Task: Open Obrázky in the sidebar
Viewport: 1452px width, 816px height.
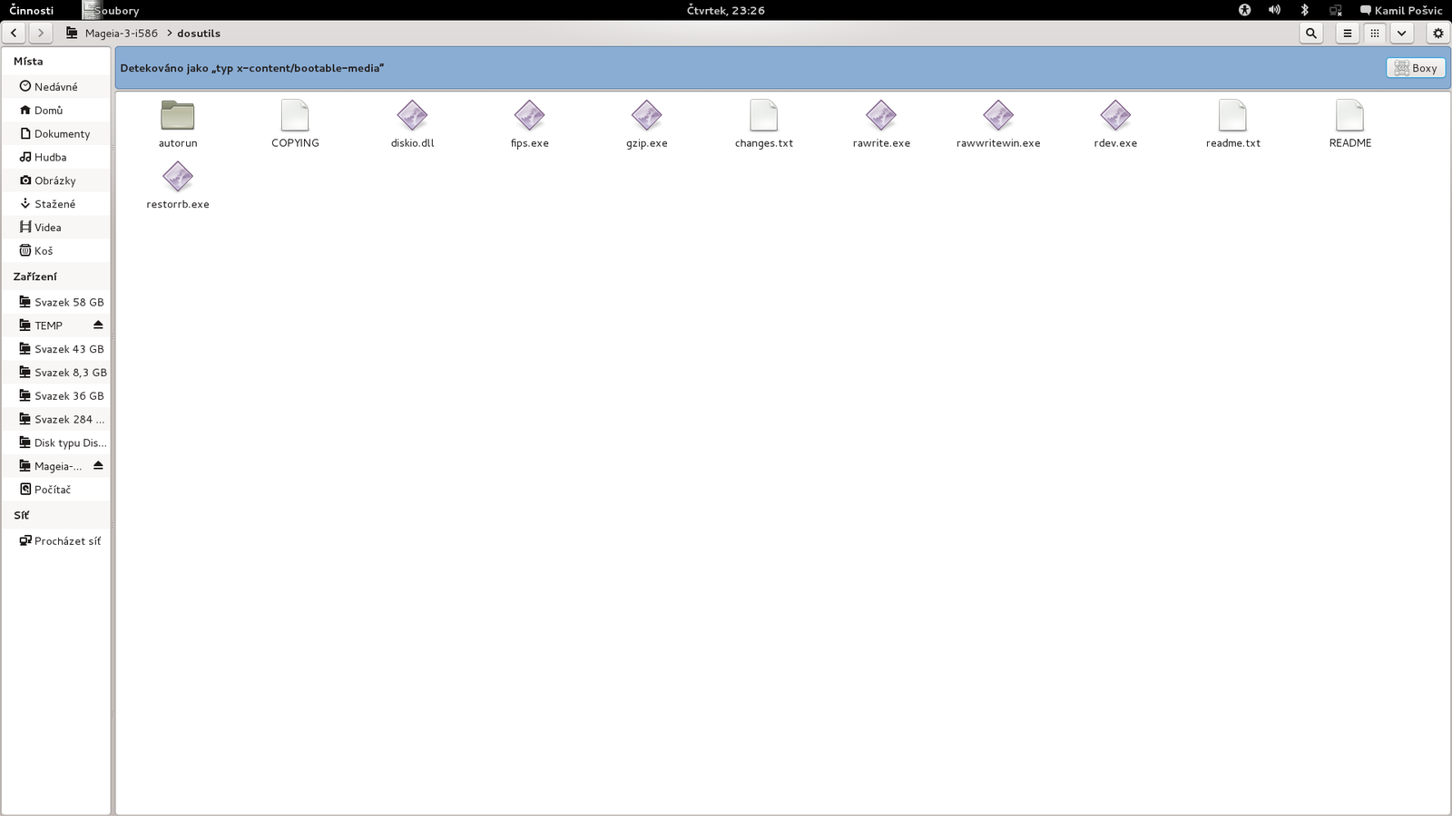Action: (56, 180)
